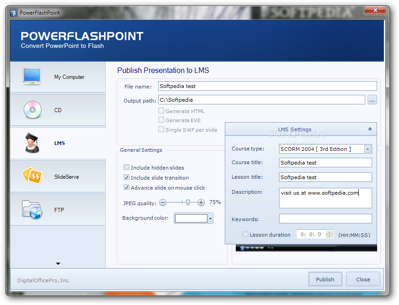399x305 pixels.
Task: Open Background color dropdown arrow
Action: [x=210, y=218]
